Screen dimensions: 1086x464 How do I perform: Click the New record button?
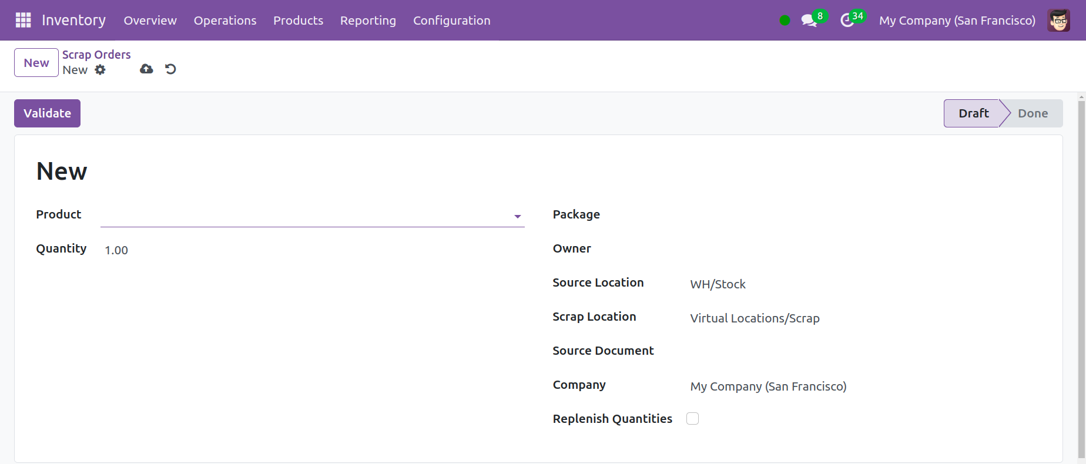click(x=36, y=63)
